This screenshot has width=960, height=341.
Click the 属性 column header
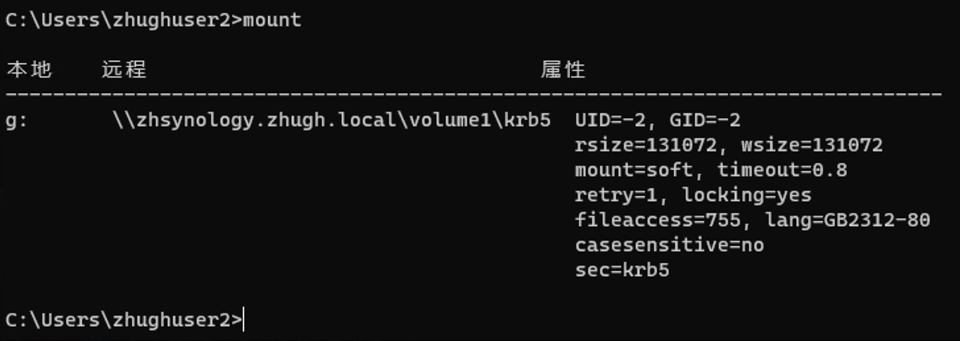[563, 69]
